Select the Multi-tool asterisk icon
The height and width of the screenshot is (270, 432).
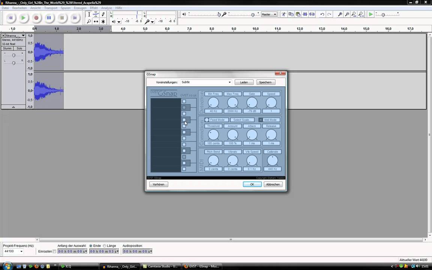point(103,21)
